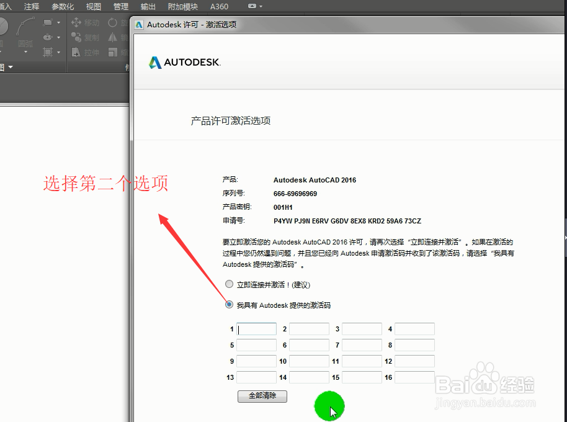Image resolution: width=567 pixels, height=422 pixels.
Task: Click activation code field 11
Action: tap(362, 361)
